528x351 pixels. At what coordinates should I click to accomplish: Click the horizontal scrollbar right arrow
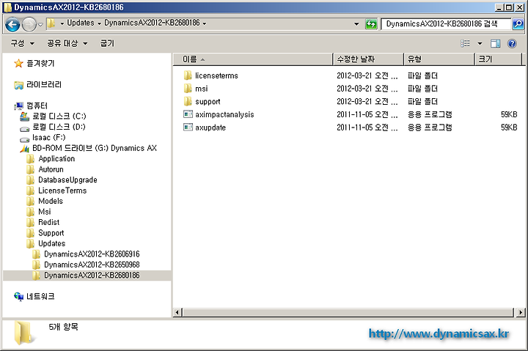pos(521,313)
